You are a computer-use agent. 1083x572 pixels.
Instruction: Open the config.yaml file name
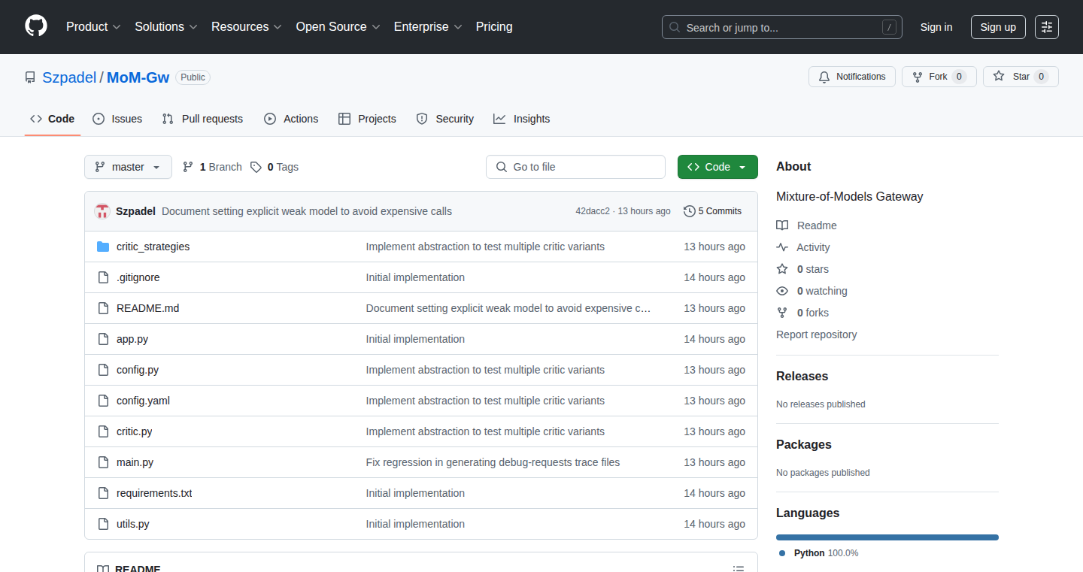143,401
